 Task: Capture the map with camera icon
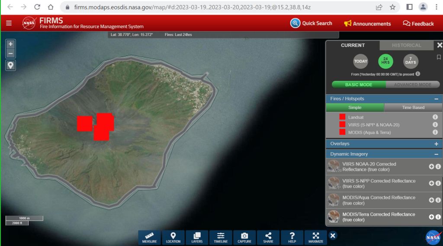244,238
